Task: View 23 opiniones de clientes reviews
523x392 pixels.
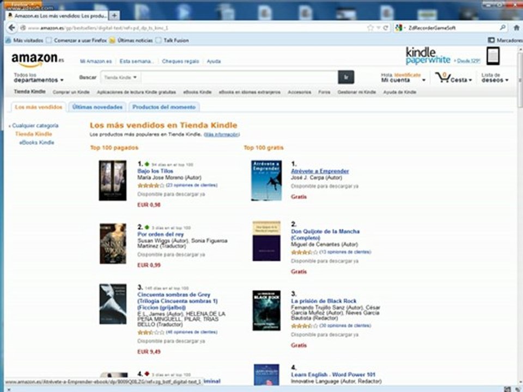Action: coord(191,185)
